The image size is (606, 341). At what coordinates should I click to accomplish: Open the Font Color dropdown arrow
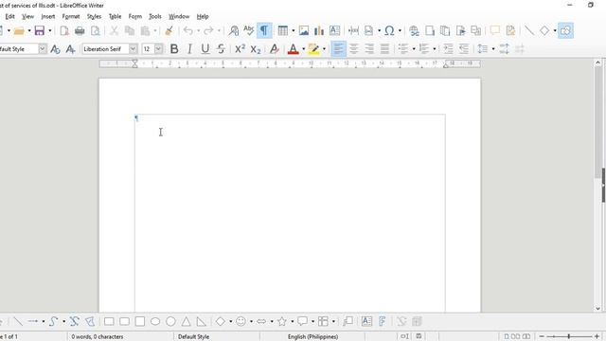click(303, 49)
